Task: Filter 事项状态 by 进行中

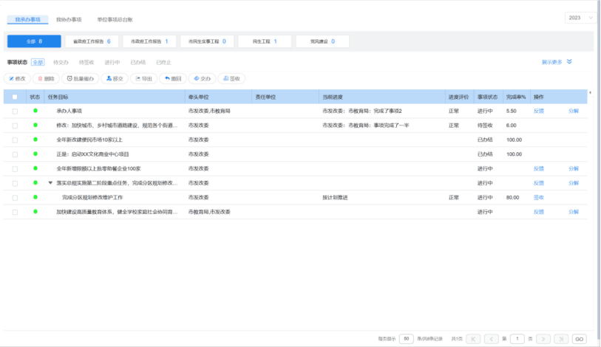Action: point(112,63)
